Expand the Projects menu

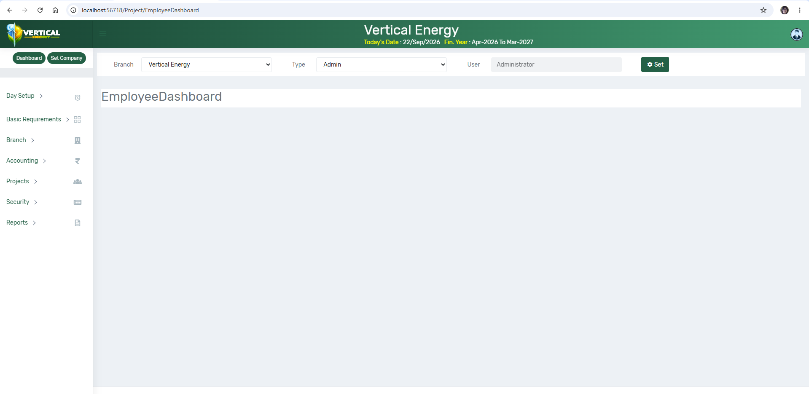click(x=22, y=181)
